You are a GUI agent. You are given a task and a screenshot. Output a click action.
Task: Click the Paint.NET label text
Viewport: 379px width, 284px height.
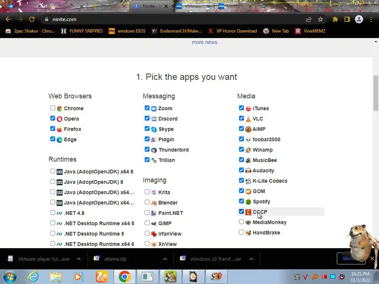[171, 213]
